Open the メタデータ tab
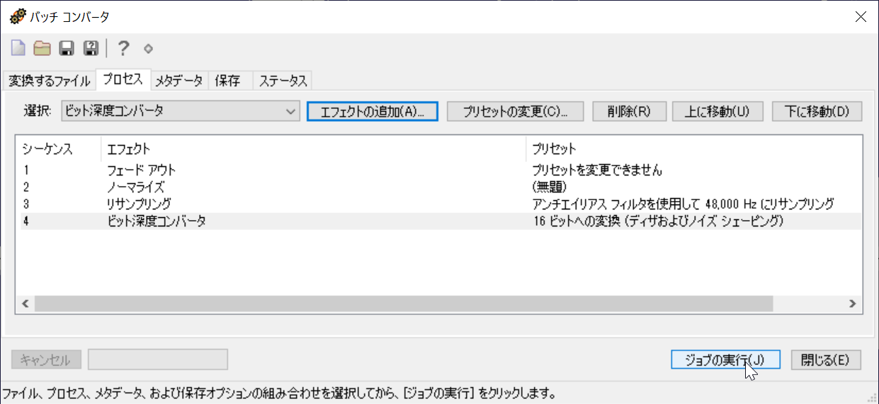This screenshot has width=879, height=404. (x=179, y=81)
